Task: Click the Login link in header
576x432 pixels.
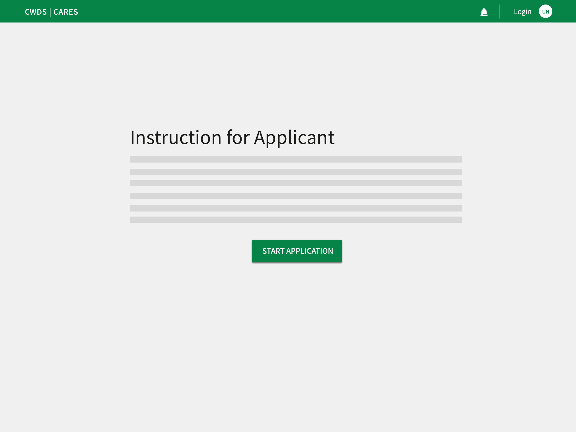Action: pyautogui.click(x=522, y=12)
